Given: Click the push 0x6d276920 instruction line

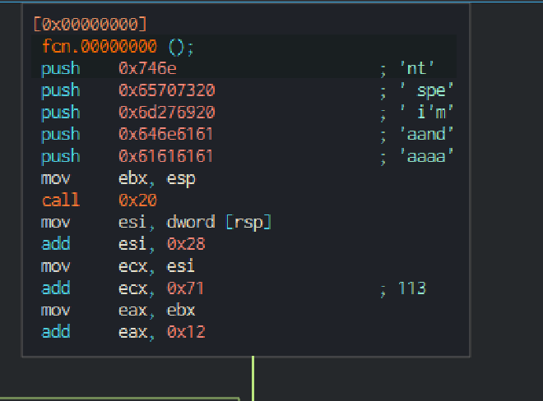Looking at the screenshot, I should (x=128, y=113).
